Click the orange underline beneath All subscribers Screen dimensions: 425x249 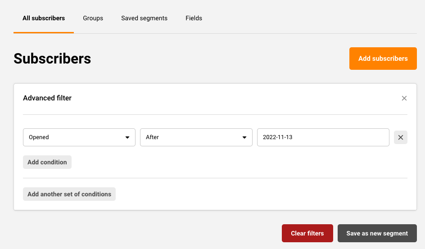(x=44, y=32)
